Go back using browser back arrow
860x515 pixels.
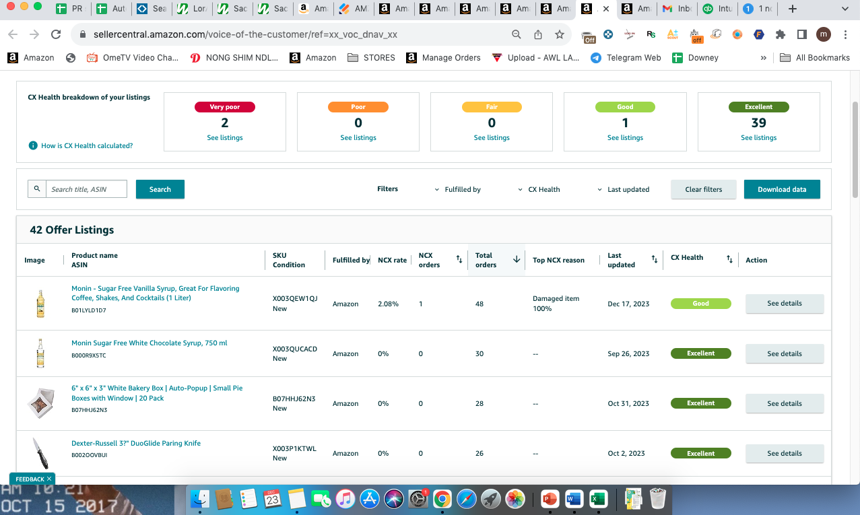click(x=13, y=34)
